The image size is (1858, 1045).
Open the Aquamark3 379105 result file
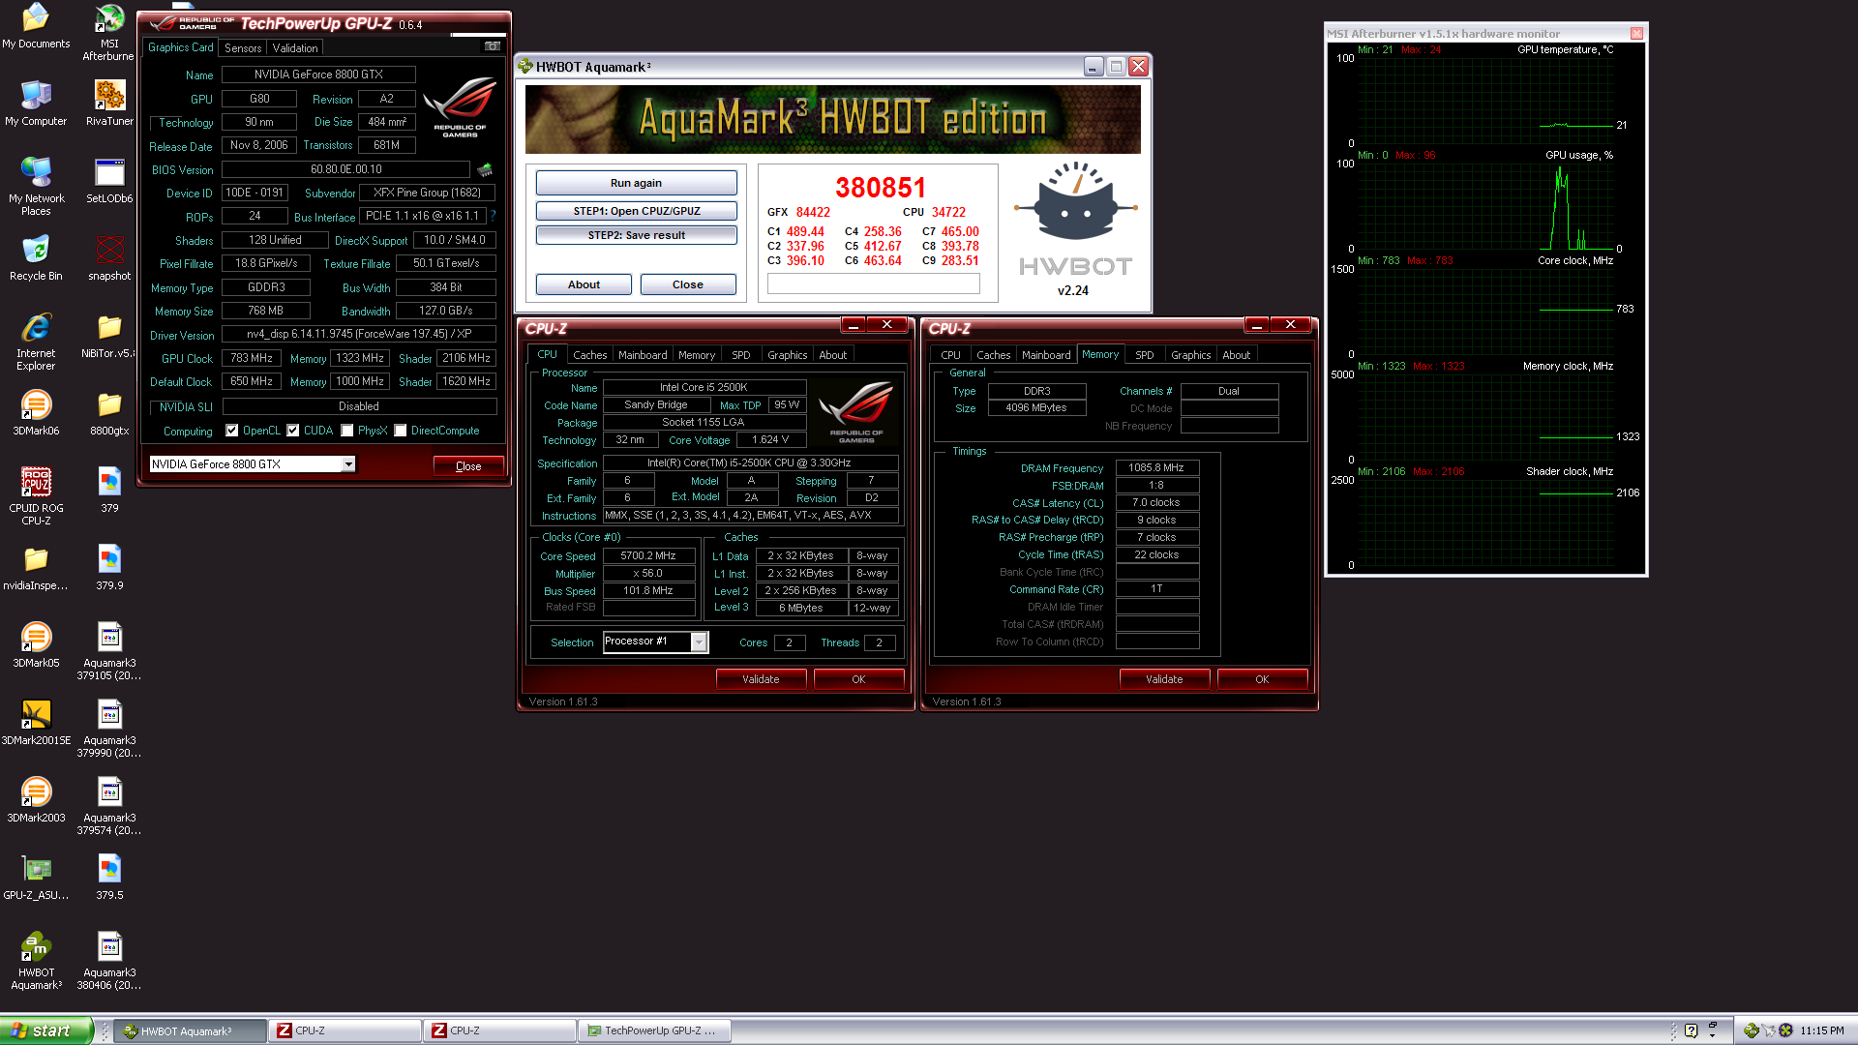(109, 651)
